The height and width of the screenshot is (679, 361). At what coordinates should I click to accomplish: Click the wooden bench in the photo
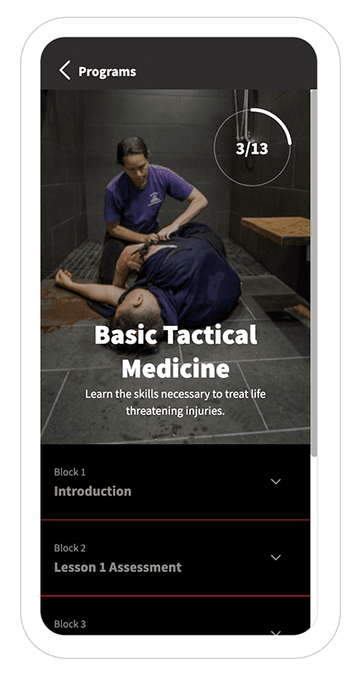pyautogui.click(x=275, y=230)
